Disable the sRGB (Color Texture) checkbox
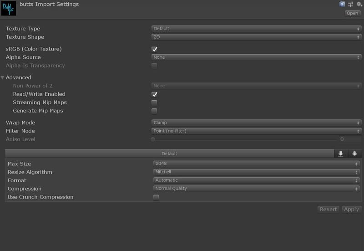Viewport: 364px width, 251px height. pyautogui.click(x=155, y=49)
